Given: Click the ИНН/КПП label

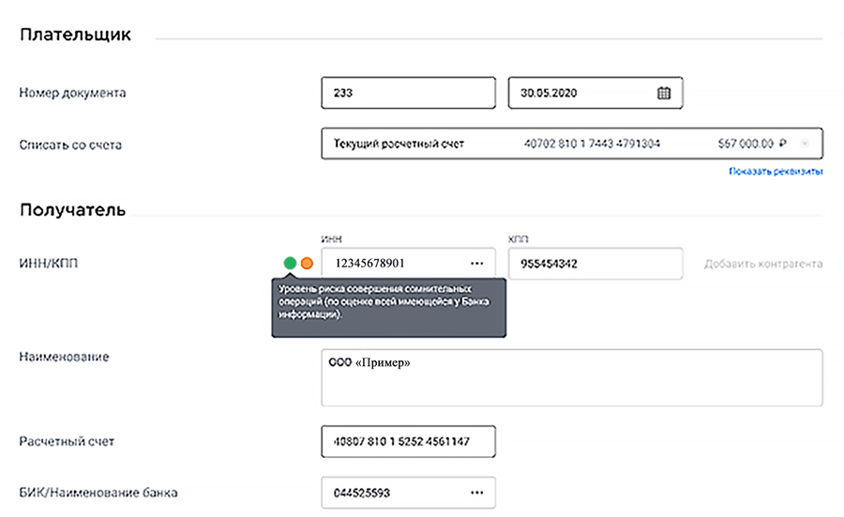Looking at the screenshot, I should pyautogui.click(x=49, y=264).
